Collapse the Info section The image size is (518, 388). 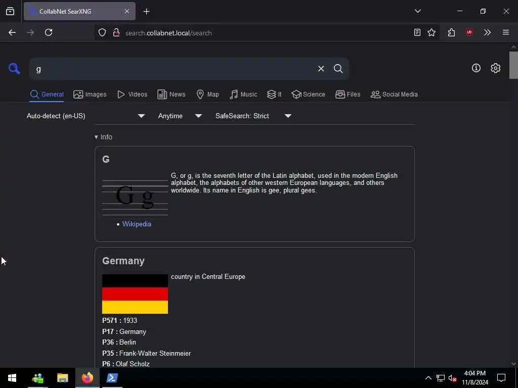[x=103, y=137]
